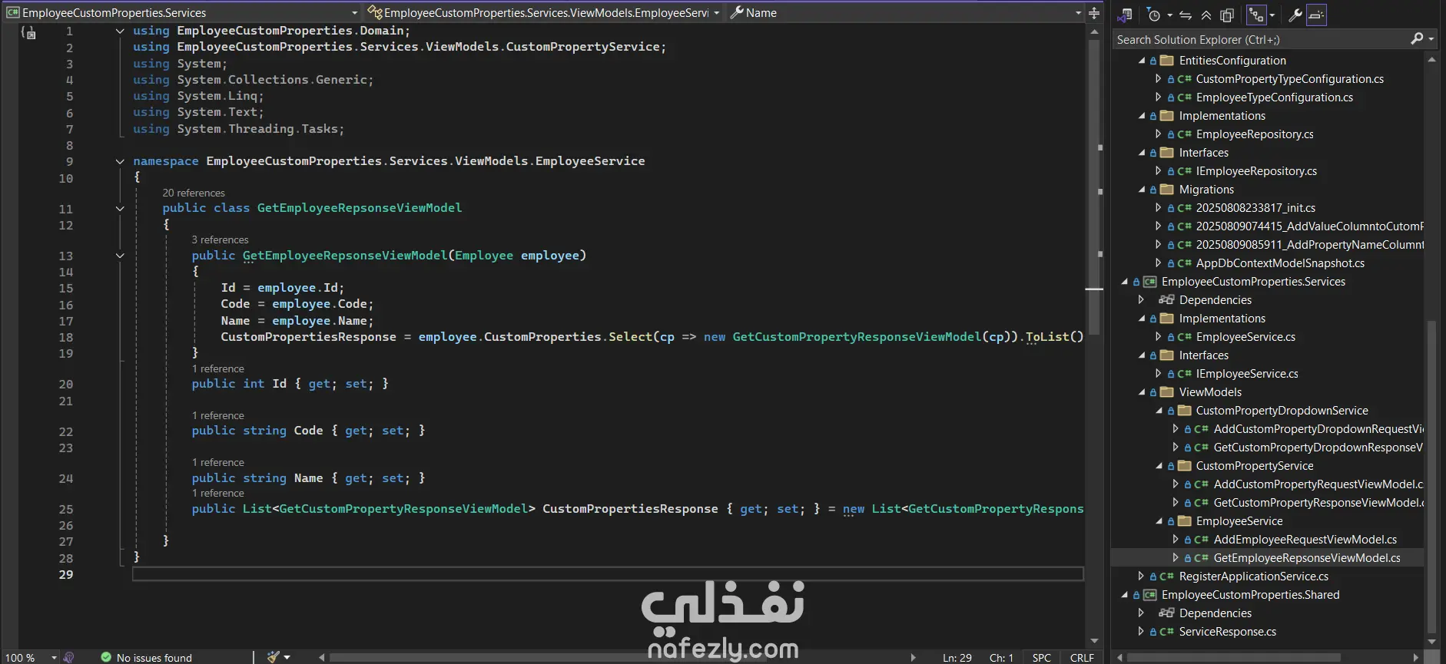Click the code structure icon beside line 1
The height and width of the screenshot is (664, 1446).
coord(28,32)
